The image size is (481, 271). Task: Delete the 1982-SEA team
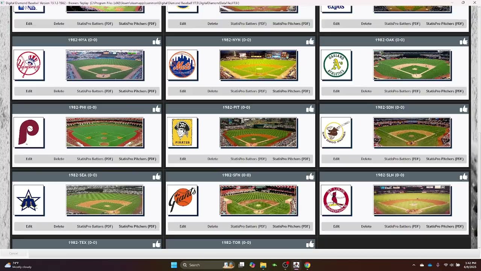click(59, 226)
